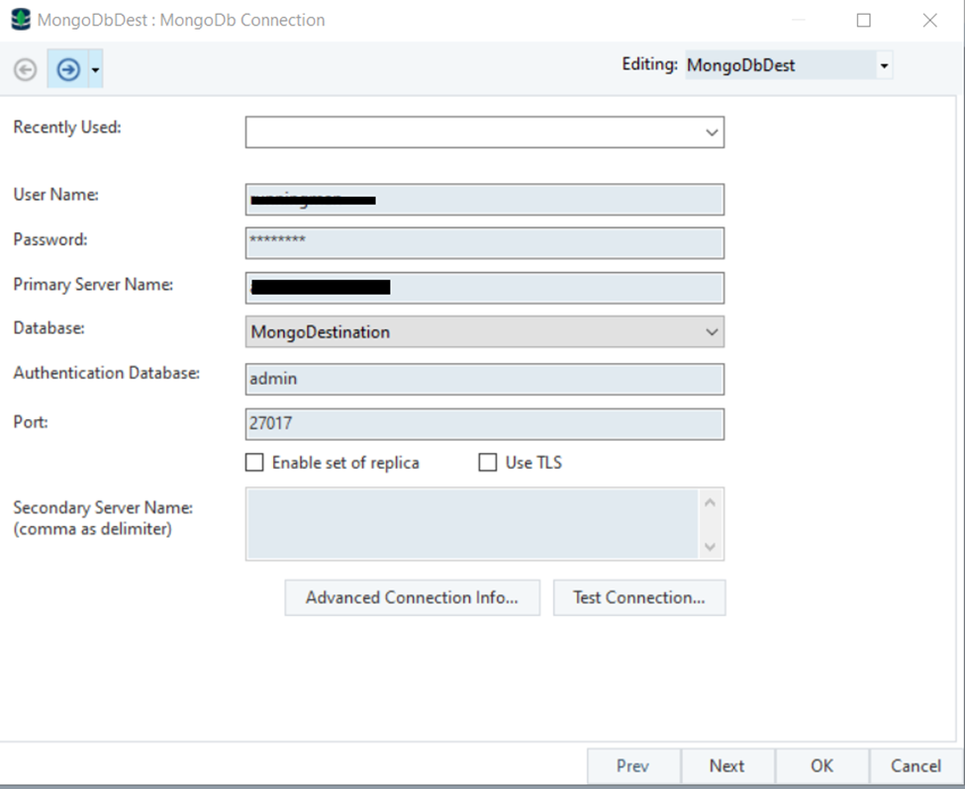The image size is (965, 789).
Task: Enable the set of replica checkbox
Action: [x=255, y=463]
